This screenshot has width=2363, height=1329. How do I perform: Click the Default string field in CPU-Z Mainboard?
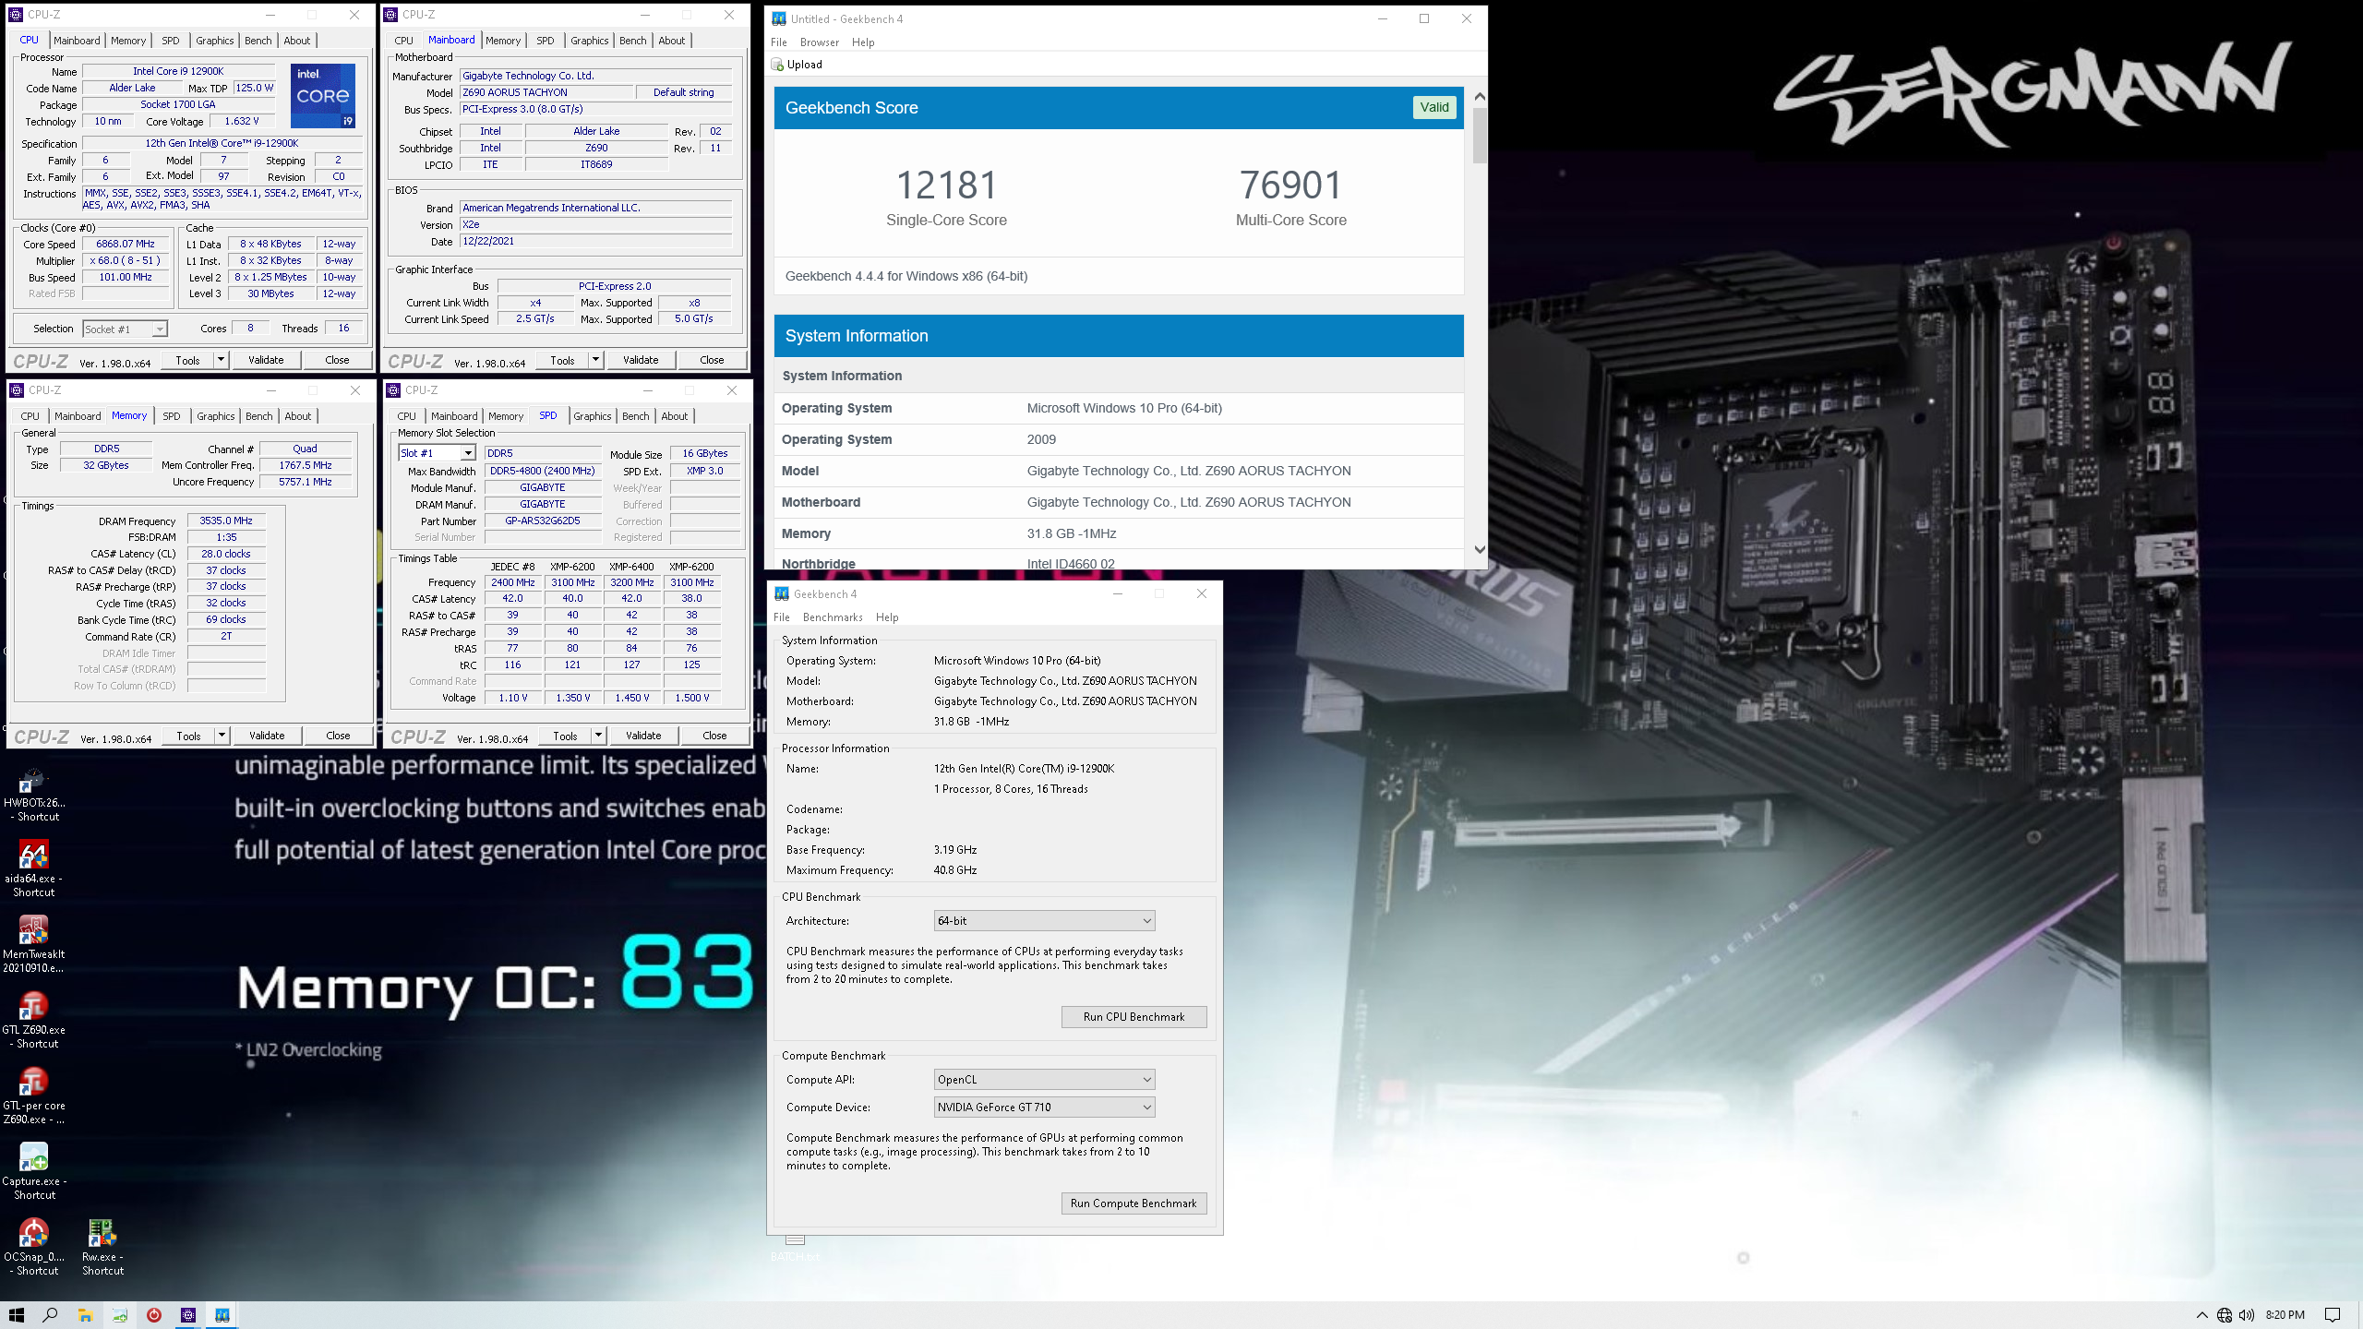click(684, 93)
